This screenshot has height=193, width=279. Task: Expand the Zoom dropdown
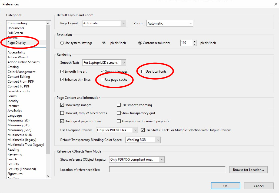170,23
